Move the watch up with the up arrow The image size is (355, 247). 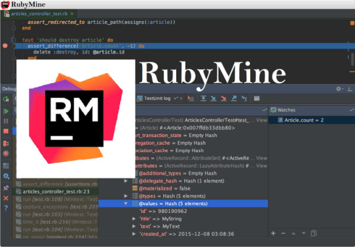293,233
